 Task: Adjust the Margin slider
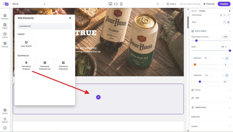point(207,65)
